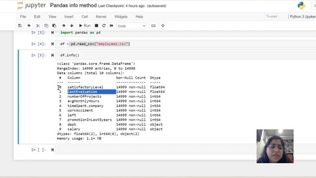Click into the df.info() code cell
The height and width of the screenshot is (178, 316).
coord(186,55)
